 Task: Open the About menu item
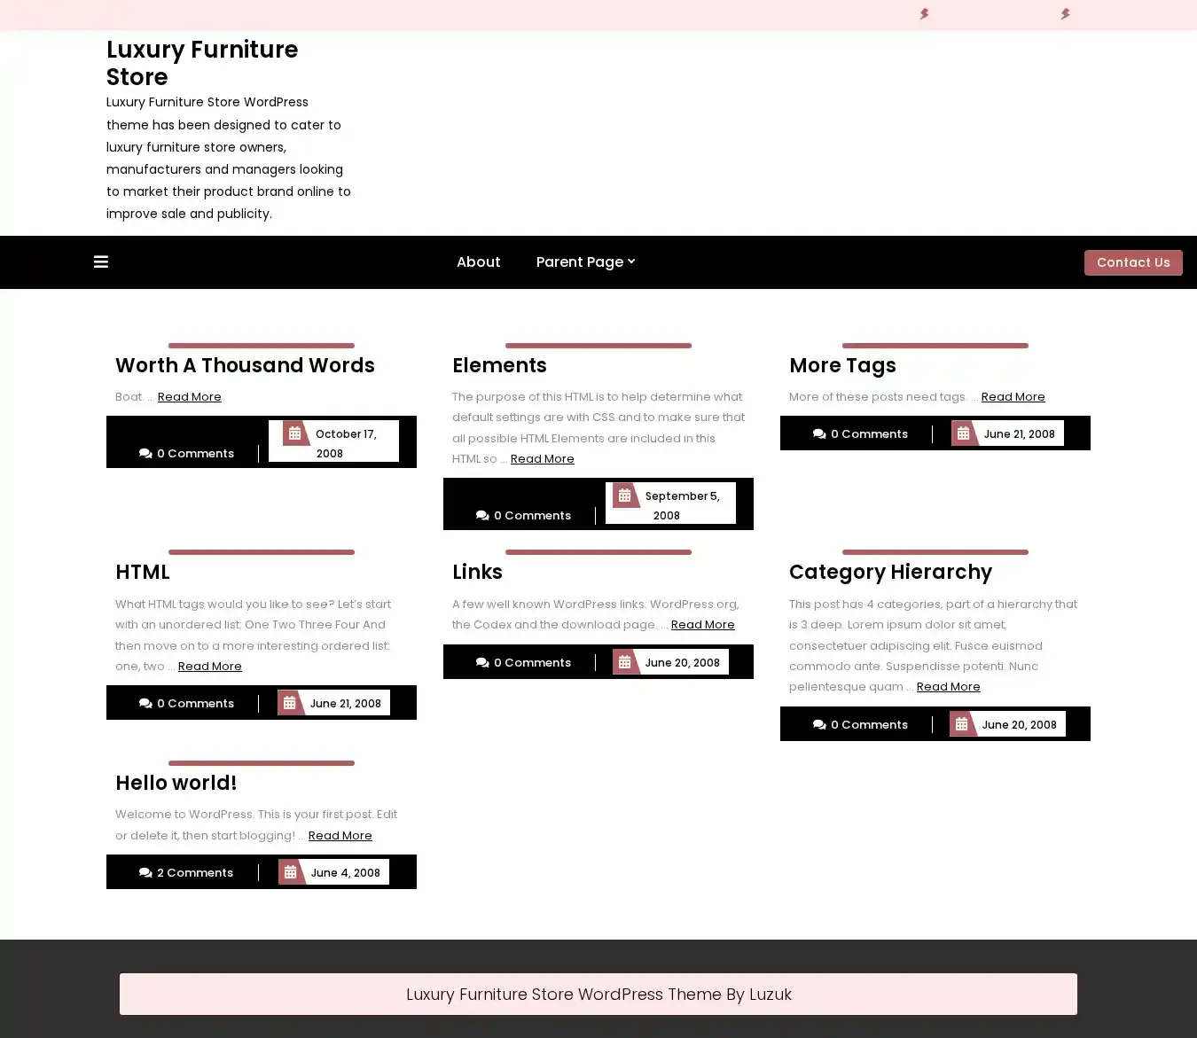click(478, 261)
